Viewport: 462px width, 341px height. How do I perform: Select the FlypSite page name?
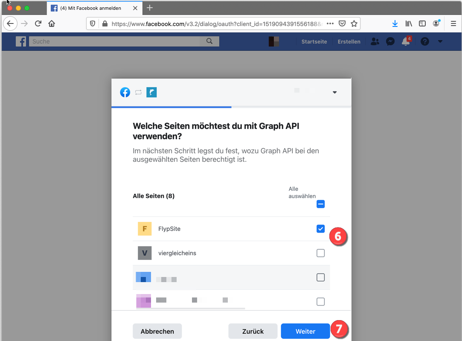169,229
